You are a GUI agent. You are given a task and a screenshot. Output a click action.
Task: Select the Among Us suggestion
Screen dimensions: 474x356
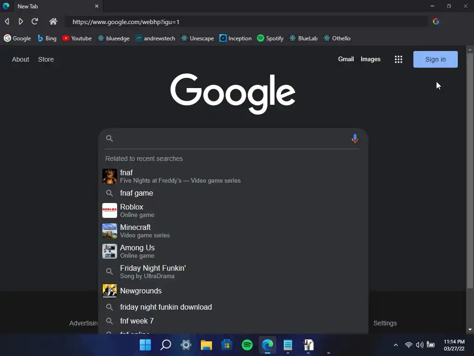click(x=233, y=251)
